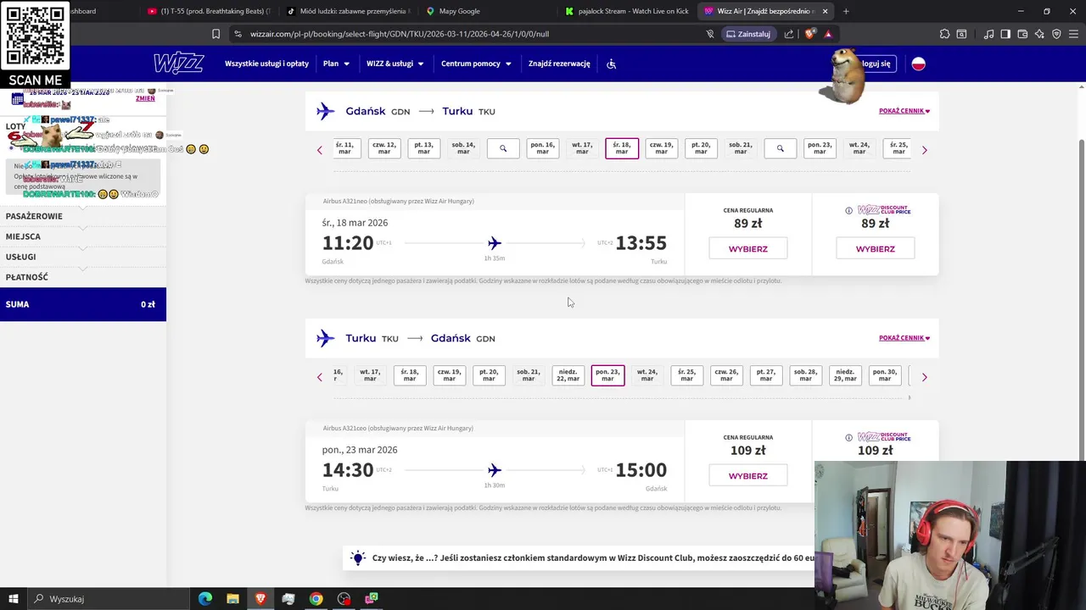
Task: Open the accessibility wheelchair icon
Action: point(611,64)
